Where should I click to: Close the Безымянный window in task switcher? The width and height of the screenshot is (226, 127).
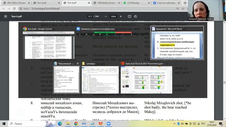pos(78,64)
